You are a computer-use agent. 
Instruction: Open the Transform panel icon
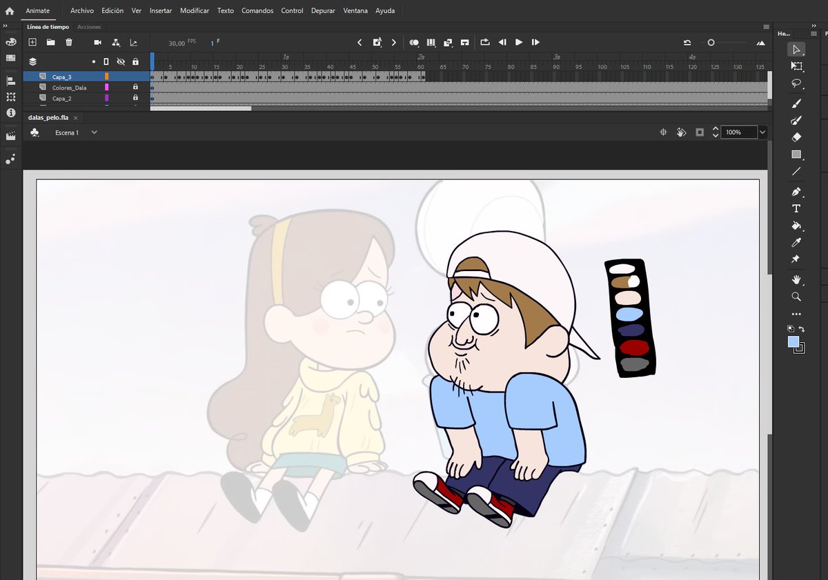click(10, 97)
